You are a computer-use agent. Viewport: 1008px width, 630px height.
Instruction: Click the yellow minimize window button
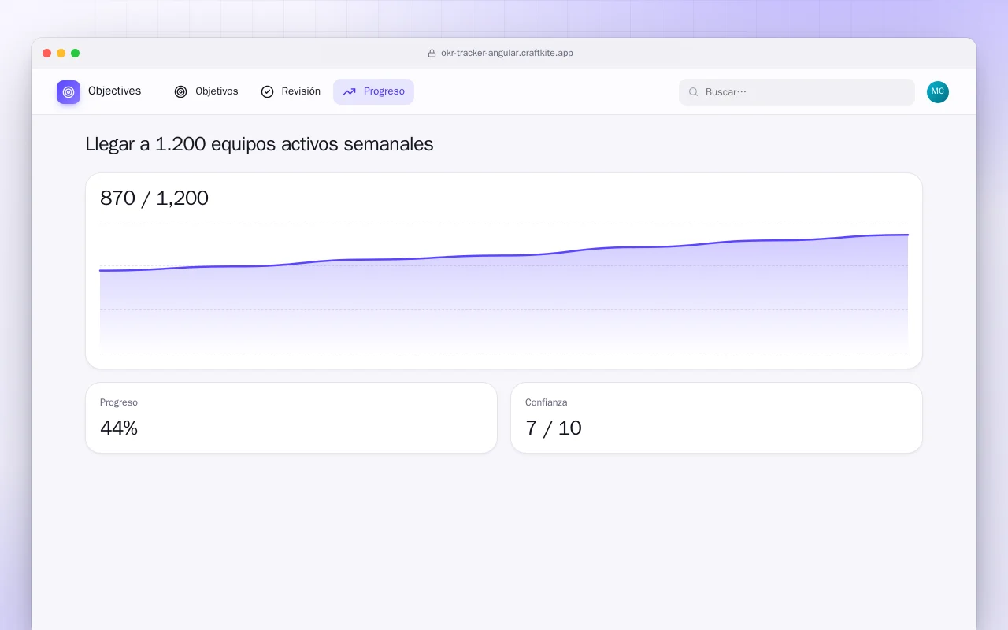(x=61, y=54)
